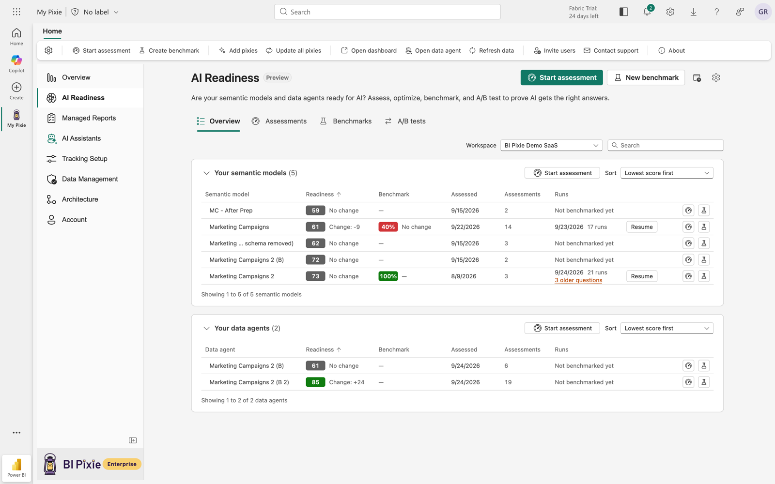Viewport: 775px width, 484px height.
Task: Switch to the Assessments tab
Action: pyautogui.click(x=279, y=121)
